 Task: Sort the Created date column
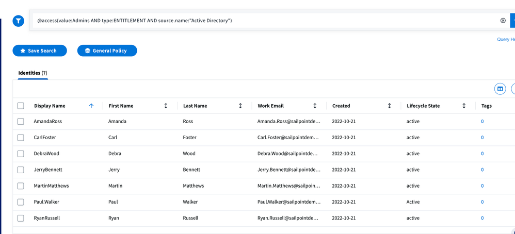pos(389,106)
